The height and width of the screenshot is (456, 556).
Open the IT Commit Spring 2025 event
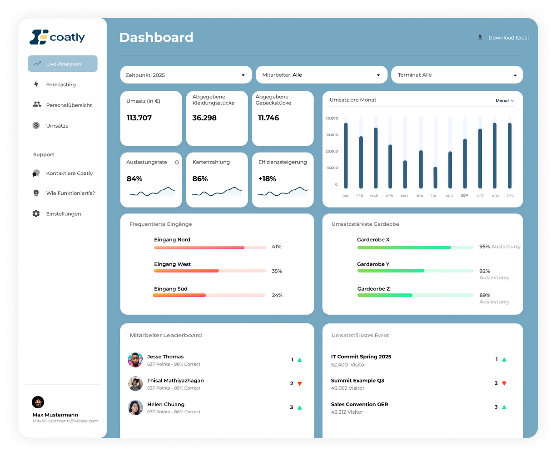361,357
